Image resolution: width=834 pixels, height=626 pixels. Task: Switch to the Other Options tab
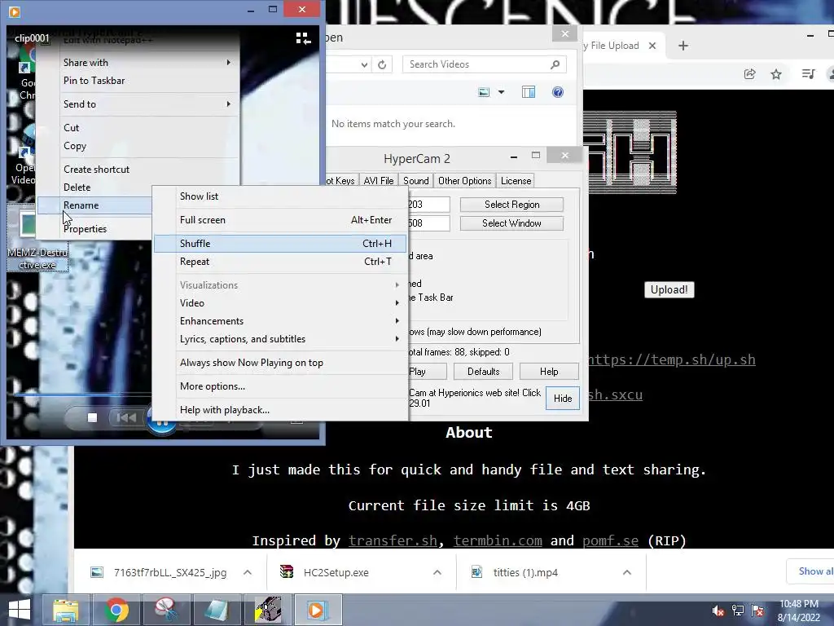pos(465,181)
